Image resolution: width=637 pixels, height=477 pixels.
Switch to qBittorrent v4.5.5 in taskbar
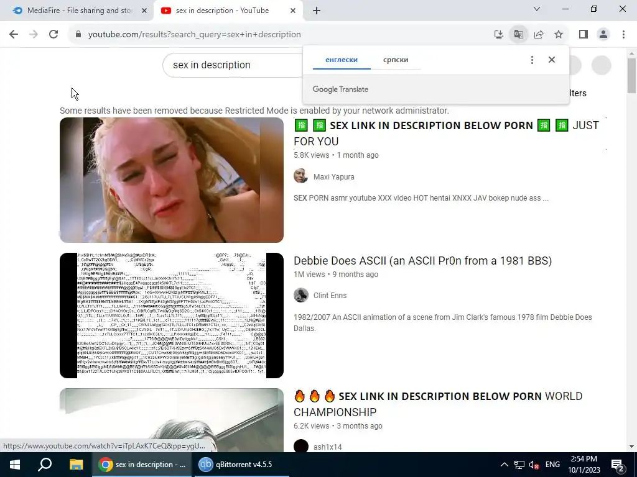click(x=242, y=465)
